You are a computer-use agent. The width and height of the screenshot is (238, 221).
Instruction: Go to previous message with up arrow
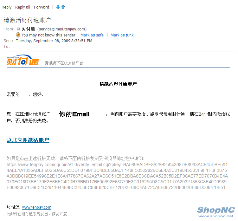coord(63,7)
